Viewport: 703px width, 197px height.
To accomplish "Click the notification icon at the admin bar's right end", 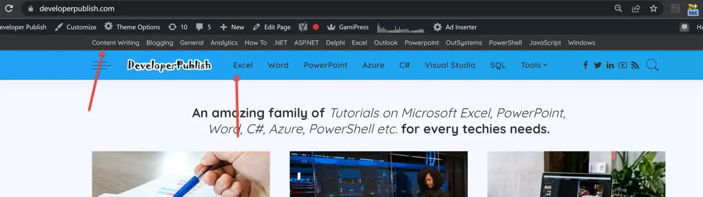I will 684,27.
